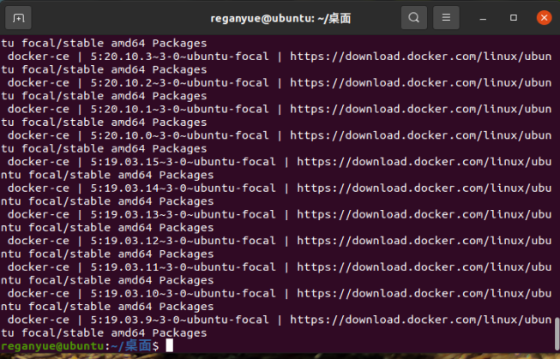Viewport: 560px width, 359px height.
Task: Click version 5:19.03.10~3-0~ubuntu-focal
Action: pyautogui.click(x=183, y=293)
